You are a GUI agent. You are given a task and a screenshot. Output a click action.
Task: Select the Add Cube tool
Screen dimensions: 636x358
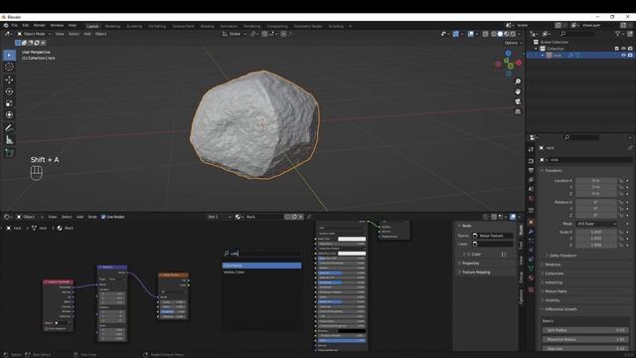pos(9,153)
